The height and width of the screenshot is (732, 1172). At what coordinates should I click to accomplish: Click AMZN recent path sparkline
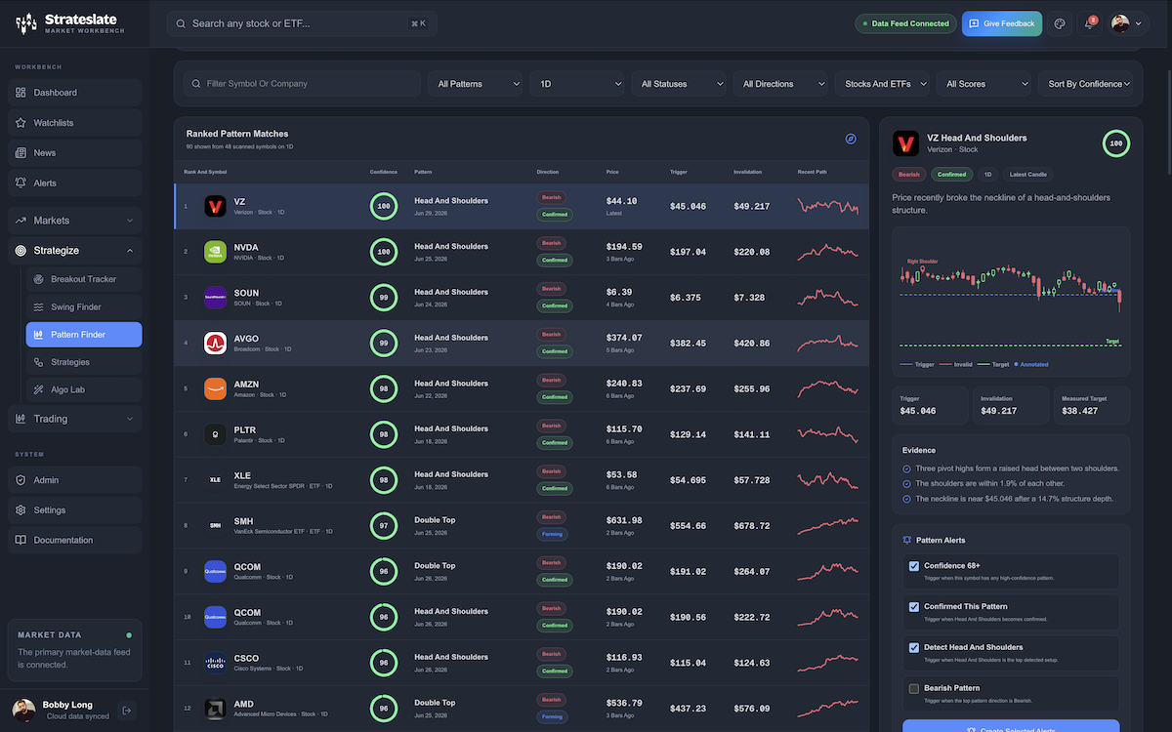(828, 388)
